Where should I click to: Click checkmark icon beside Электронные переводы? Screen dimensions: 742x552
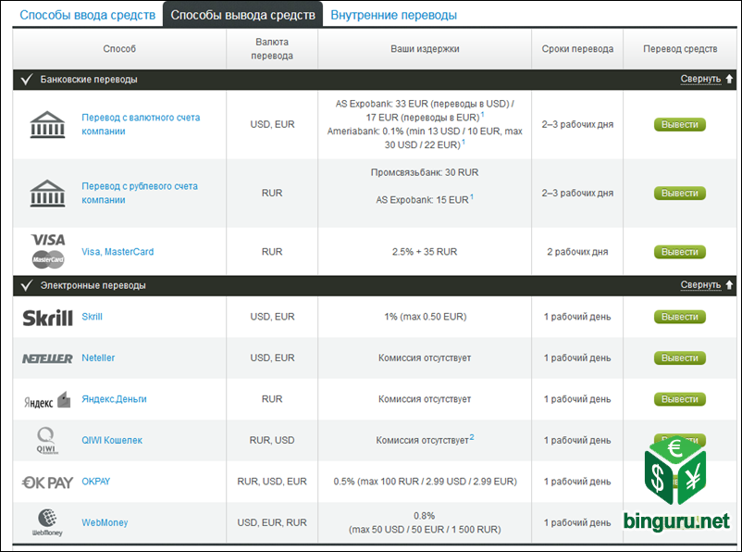27,285
